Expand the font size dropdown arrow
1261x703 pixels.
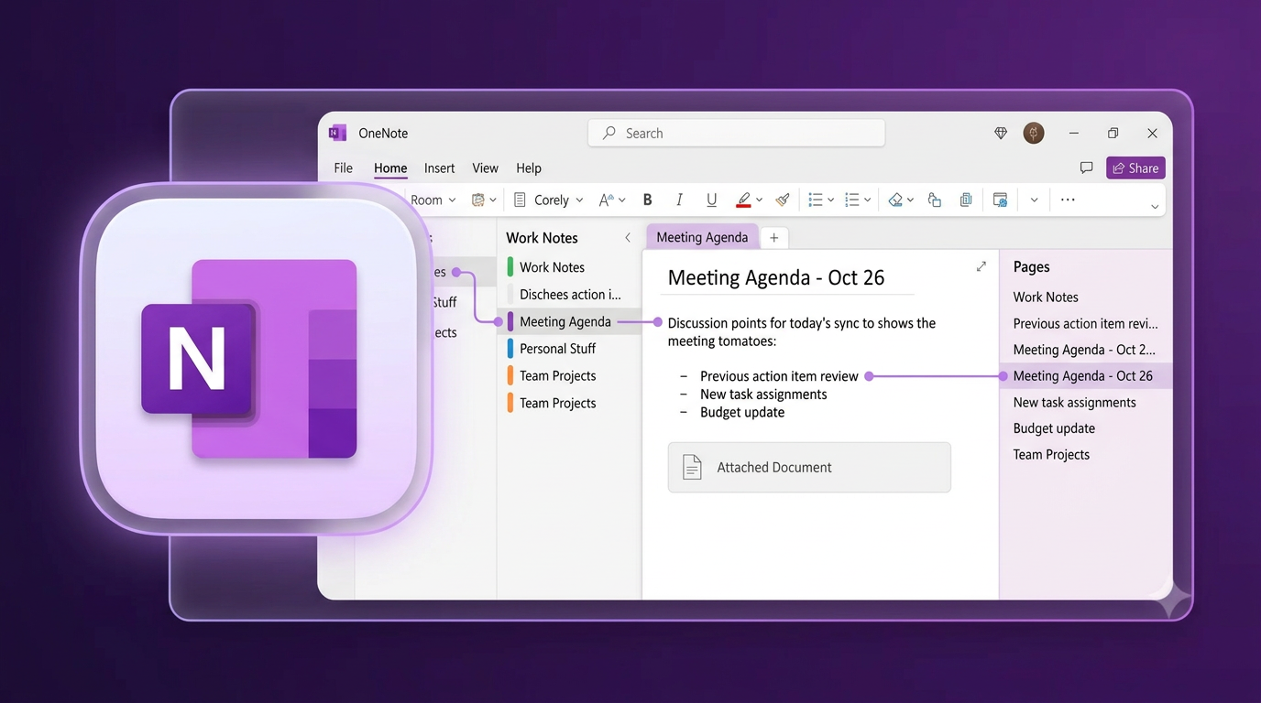coord(622,200)
